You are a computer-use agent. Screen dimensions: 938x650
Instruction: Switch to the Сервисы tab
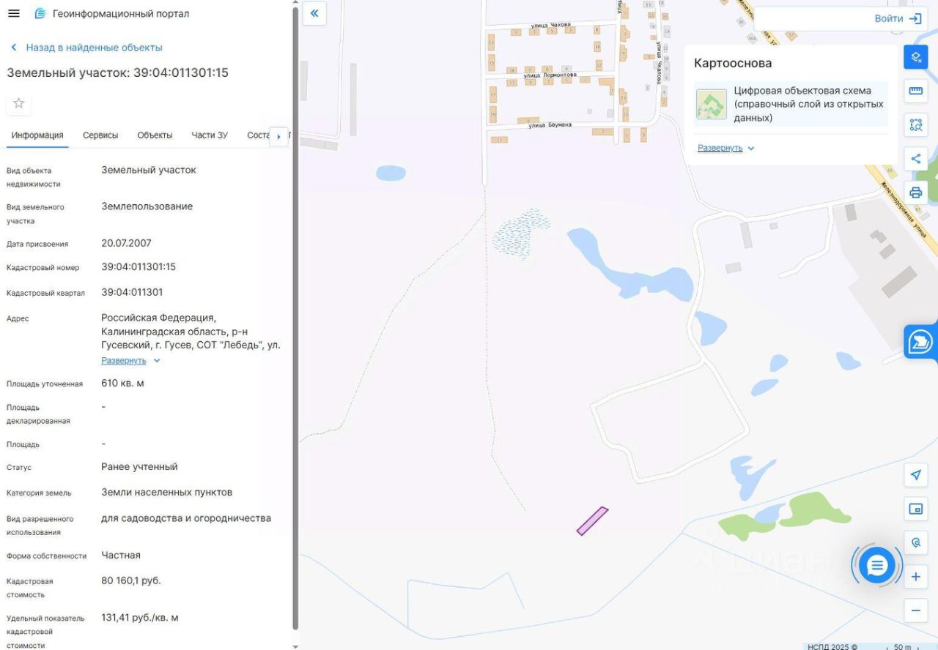tap(100, 135)
